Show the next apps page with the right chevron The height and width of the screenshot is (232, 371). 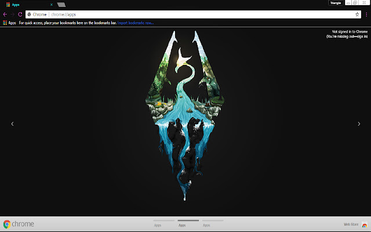coord(359,124)
